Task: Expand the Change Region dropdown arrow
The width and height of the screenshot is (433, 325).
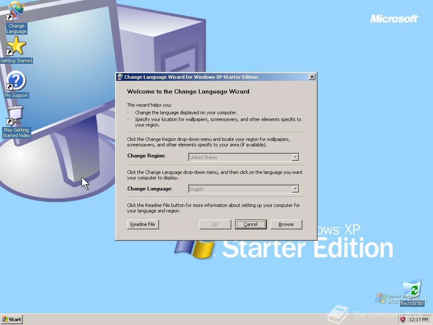Action: [x=295, y=157]
